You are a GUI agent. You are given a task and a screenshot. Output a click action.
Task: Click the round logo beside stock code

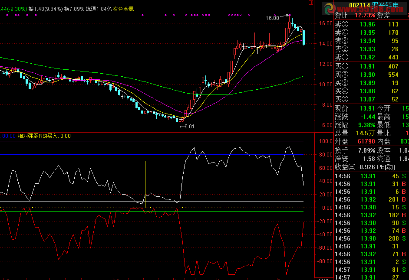click(x=329, y=7)
